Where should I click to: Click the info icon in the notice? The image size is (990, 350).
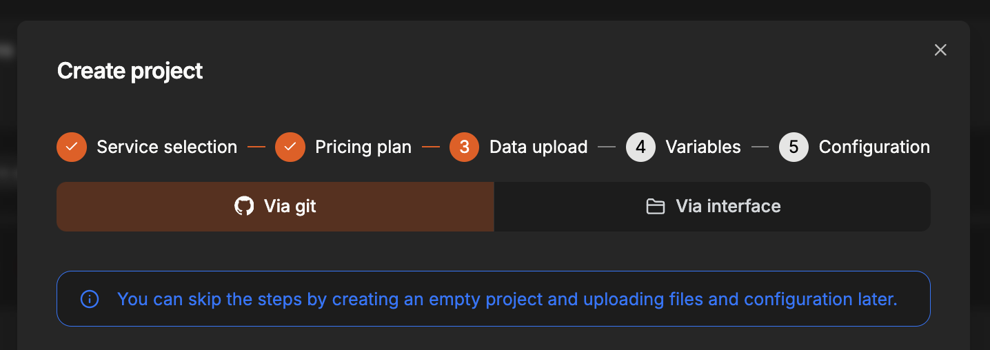point(90,299)
